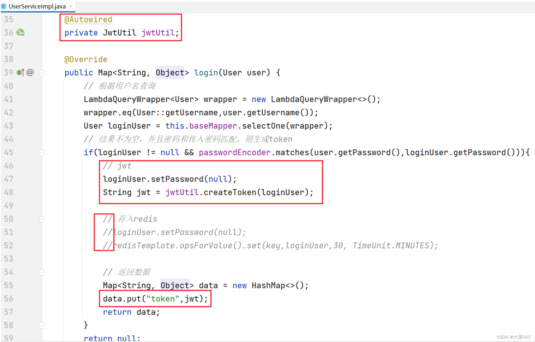Click the // jwt comment on line 46
Screen dimensions: 535x342
pos(117,166)
